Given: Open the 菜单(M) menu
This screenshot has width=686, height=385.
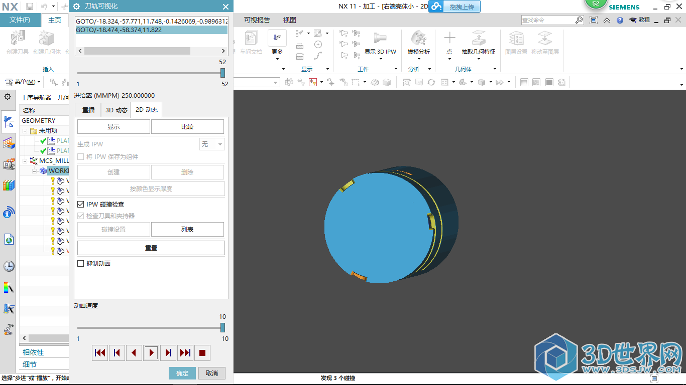Looking at the screenshot, I should 23,82.
